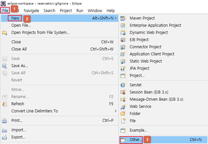Click the Servlet icon
208x144 pixels.
(x=123, y=85)
